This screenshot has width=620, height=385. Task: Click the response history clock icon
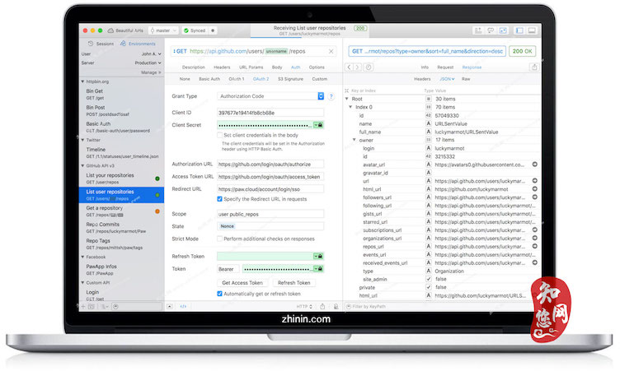point(368,67)
